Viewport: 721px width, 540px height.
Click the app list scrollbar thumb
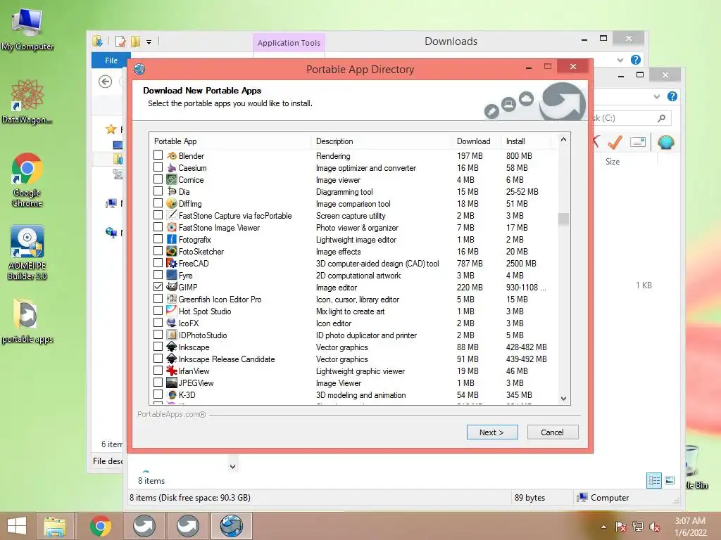click(x=564, y=219)
